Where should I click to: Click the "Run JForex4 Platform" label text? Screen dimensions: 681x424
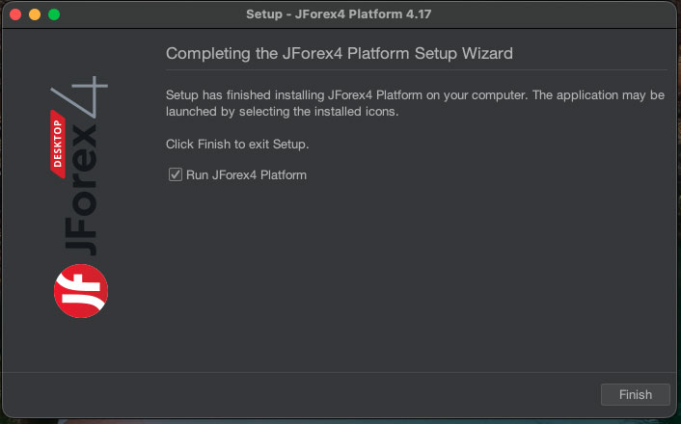pos(246,174)
